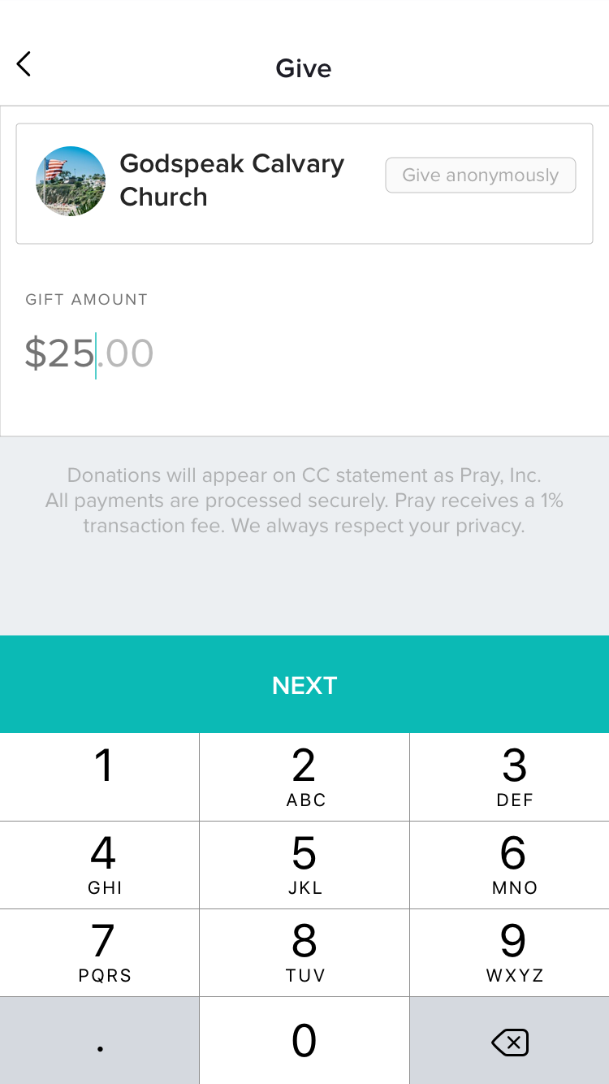The image size is (609, 1084).
Task: Tap keypad number 0
Action: pyautogui.click(x=304, y=1041)
